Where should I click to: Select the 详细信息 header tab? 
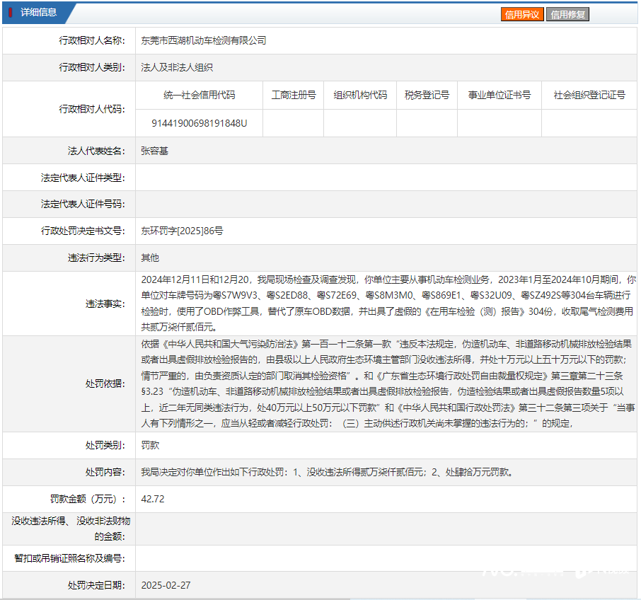tap(38, 12)
